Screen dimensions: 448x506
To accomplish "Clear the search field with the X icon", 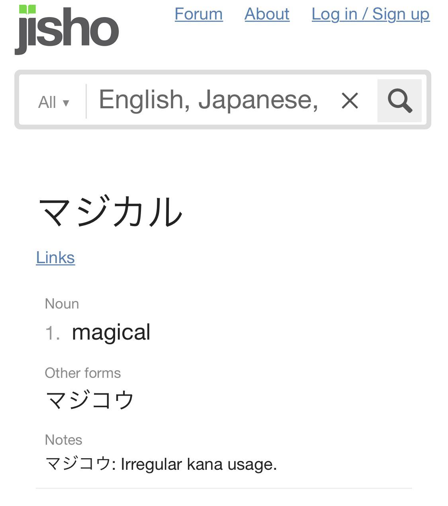I will [x=350, y=101].
